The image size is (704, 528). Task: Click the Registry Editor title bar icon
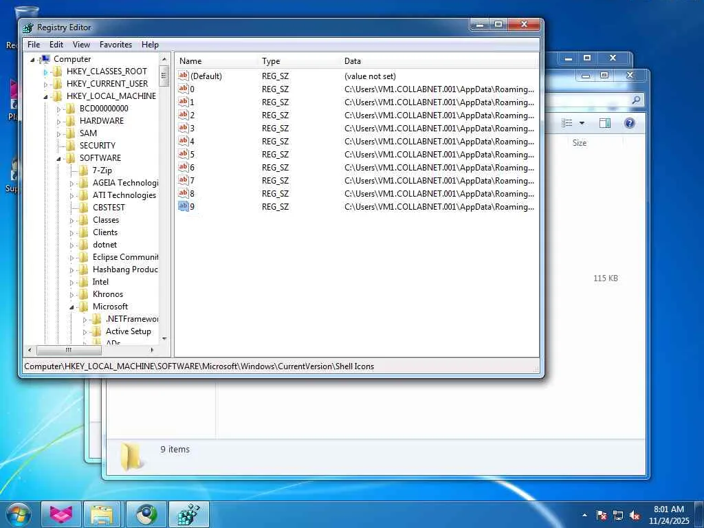[27, 27]
